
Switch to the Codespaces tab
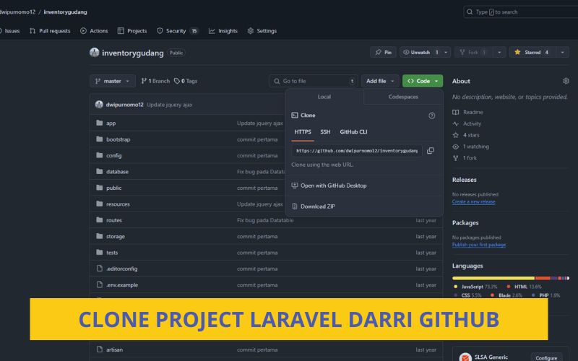(403, 97)
